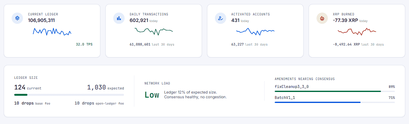Click the 602,921 daily transactions value
Image resolution: width=409 pixels, height=124 pixels.
click(x=139, y=20)
